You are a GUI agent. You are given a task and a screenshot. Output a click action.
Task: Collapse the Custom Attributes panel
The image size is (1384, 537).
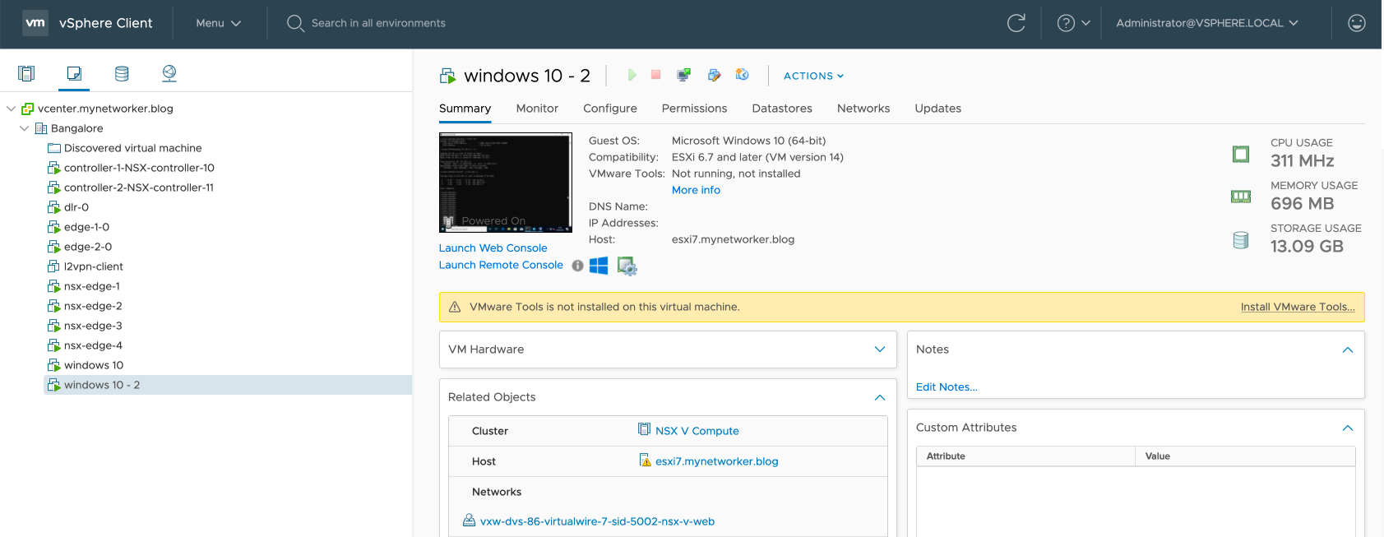(1347, 428)
